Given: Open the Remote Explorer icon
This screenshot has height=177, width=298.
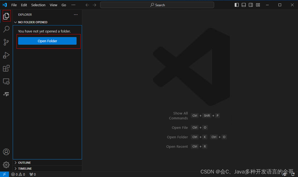Looking at the screenshot, I should pos(6,81).
